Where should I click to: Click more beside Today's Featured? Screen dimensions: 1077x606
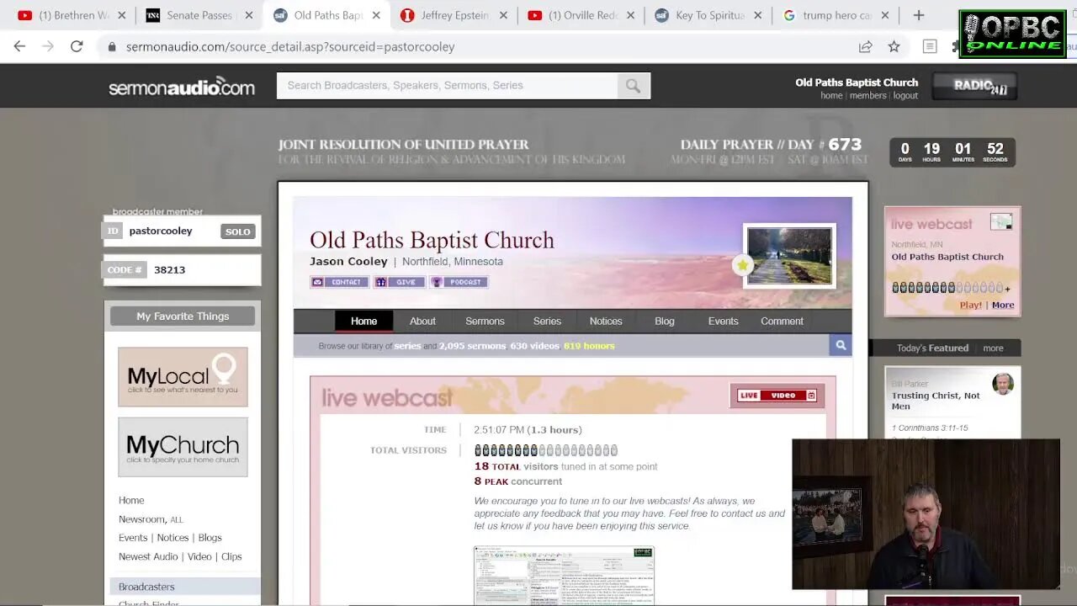[x=993, y=348]
